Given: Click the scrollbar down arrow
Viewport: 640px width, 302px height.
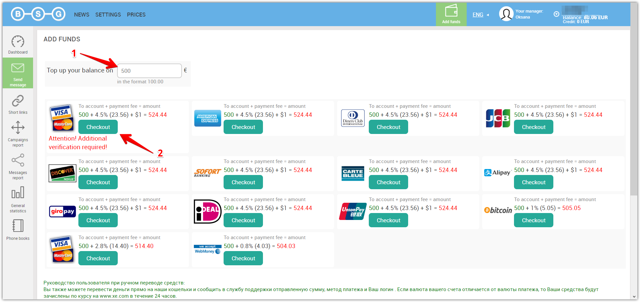Looking at the screenshot, I should tap(634, 297).
